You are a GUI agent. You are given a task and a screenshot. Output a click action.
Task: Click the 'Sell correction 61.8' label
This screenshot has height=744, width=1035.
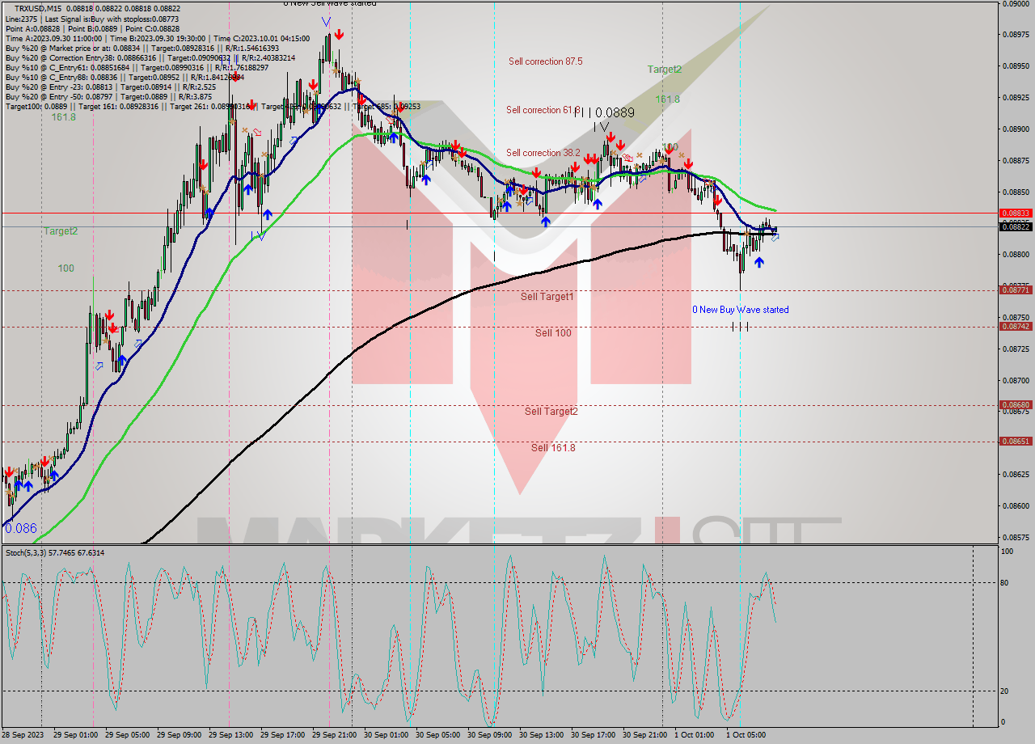coord(543,110)
